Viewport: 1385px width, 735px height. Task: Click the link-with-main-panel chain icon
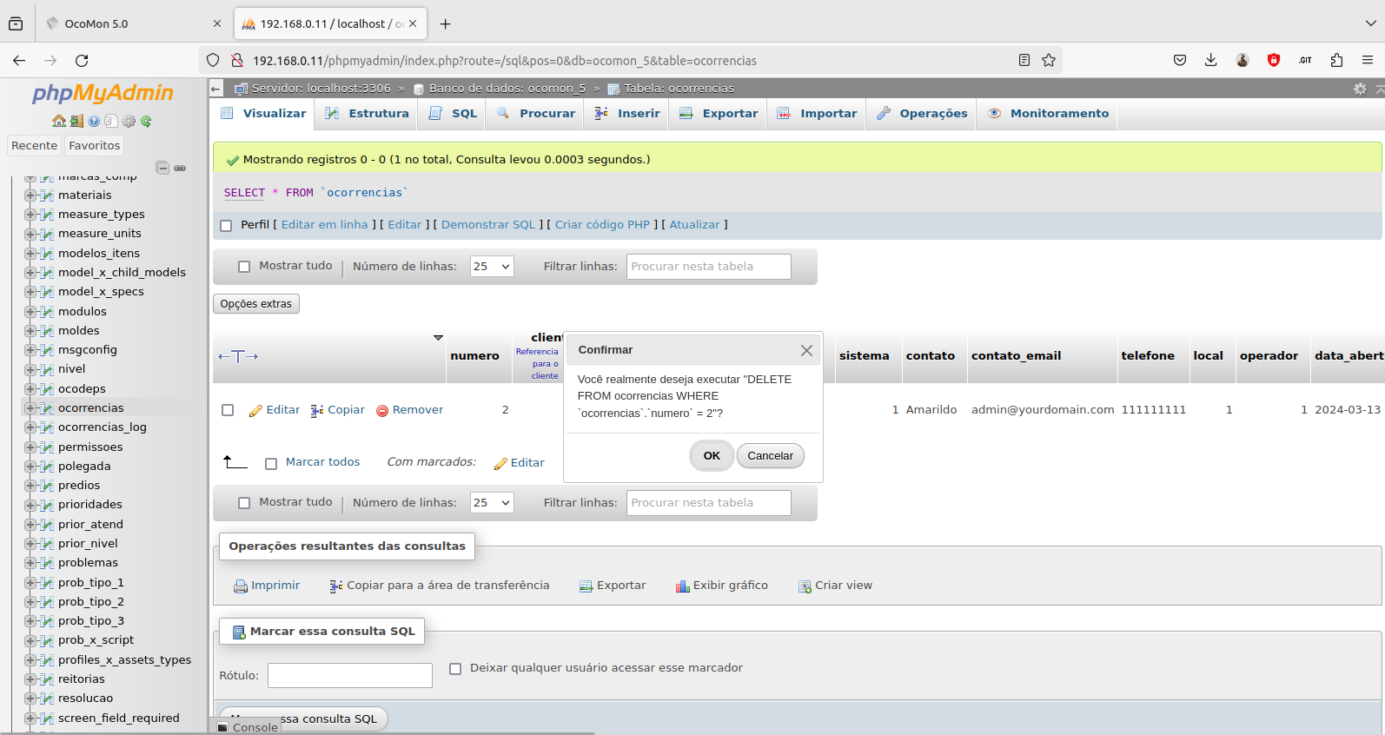tap(180, 168)
